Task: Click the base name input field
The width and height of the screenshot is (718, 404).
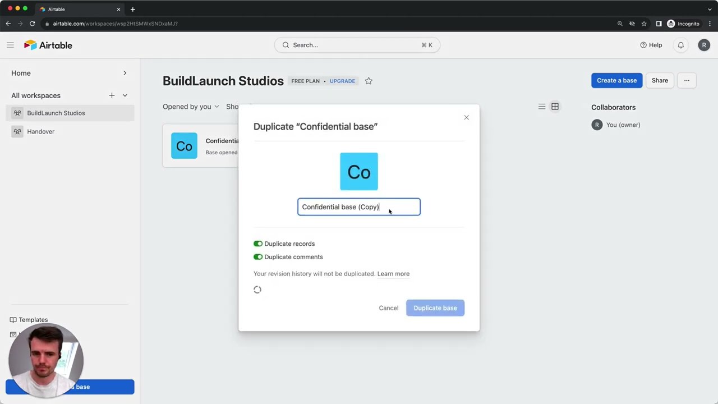Action: 359,207
